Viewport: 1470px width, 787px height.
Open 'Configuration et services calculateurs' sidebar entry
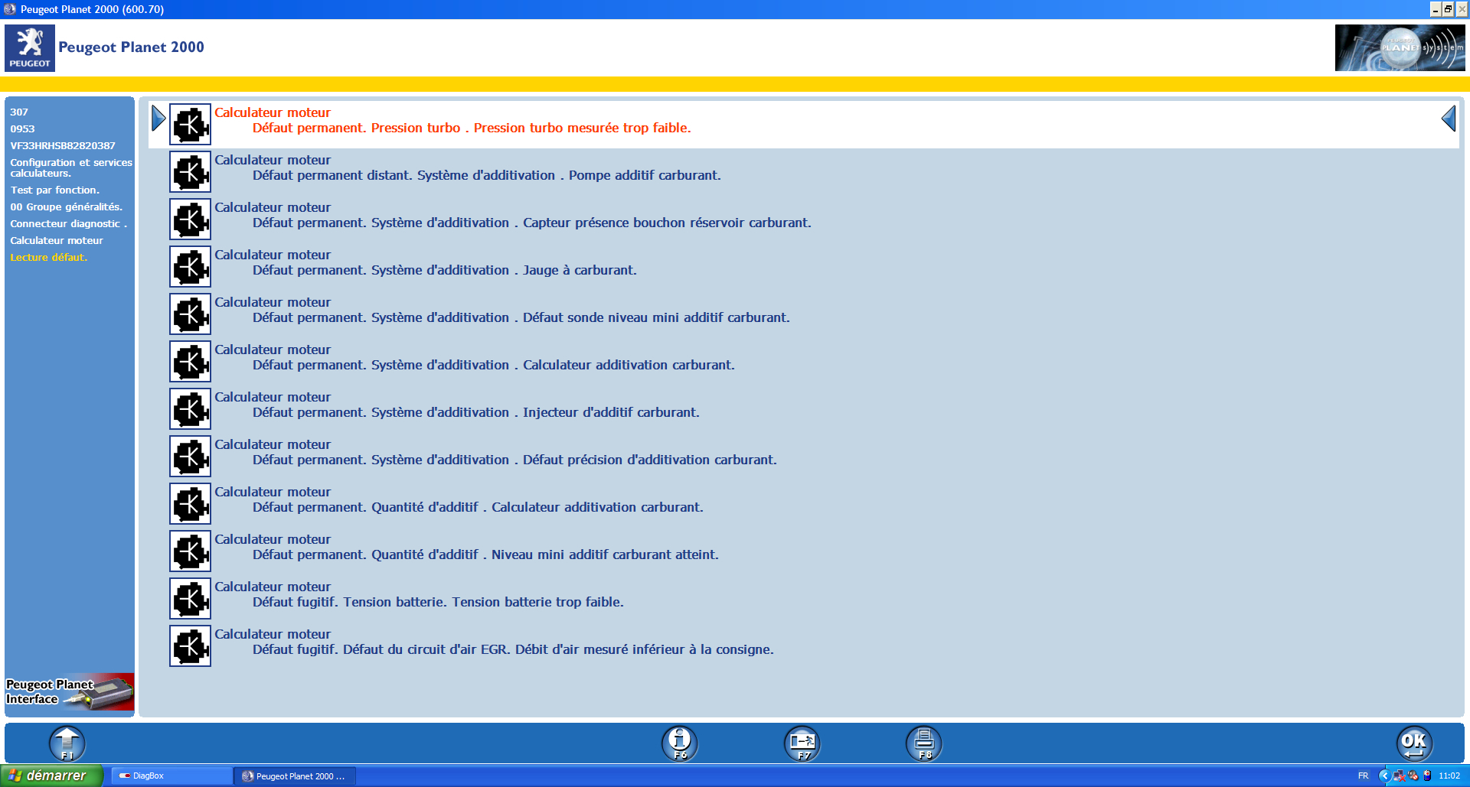tap(71, 167)
